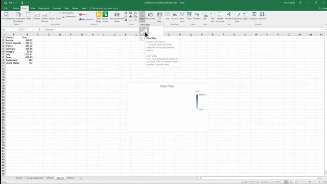Switch to the Page Layout tab
Screen dimensions: 327x184
[44, 8]
